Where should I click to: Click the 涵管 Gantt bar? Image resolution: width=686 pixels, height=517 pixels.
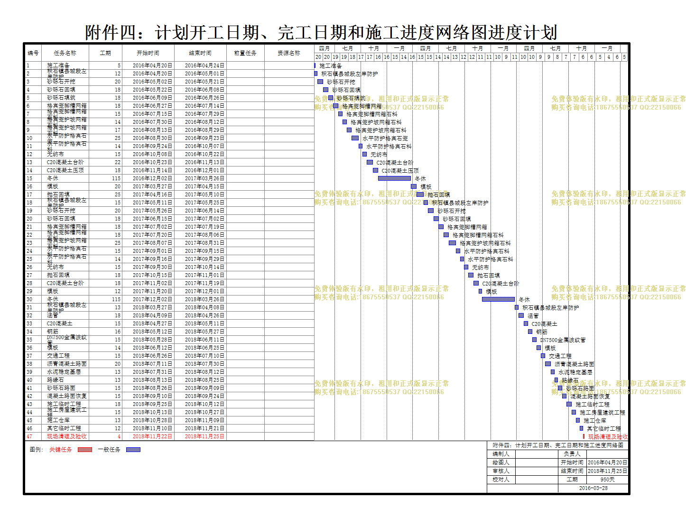(x=521, y=315)
